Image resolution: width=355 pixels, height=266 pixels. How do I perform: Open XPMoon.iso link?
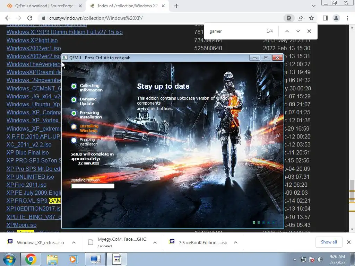(21, 225)
